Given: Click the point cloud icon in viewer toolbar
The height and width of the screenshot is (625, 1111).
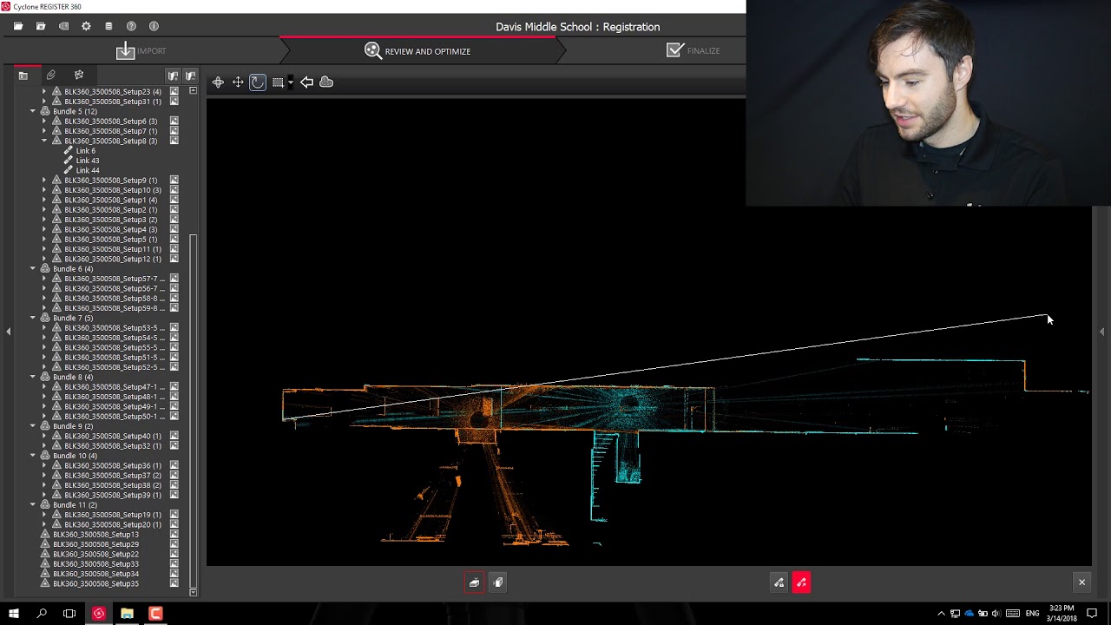Looking at the screenshot, I should click(x=326, y=82).
